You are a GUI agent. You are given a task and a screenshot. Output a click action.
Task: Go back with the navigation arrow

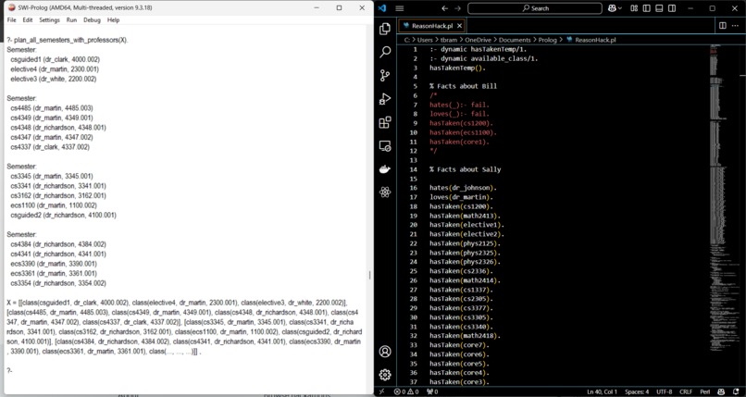click(x=444, y=8)
